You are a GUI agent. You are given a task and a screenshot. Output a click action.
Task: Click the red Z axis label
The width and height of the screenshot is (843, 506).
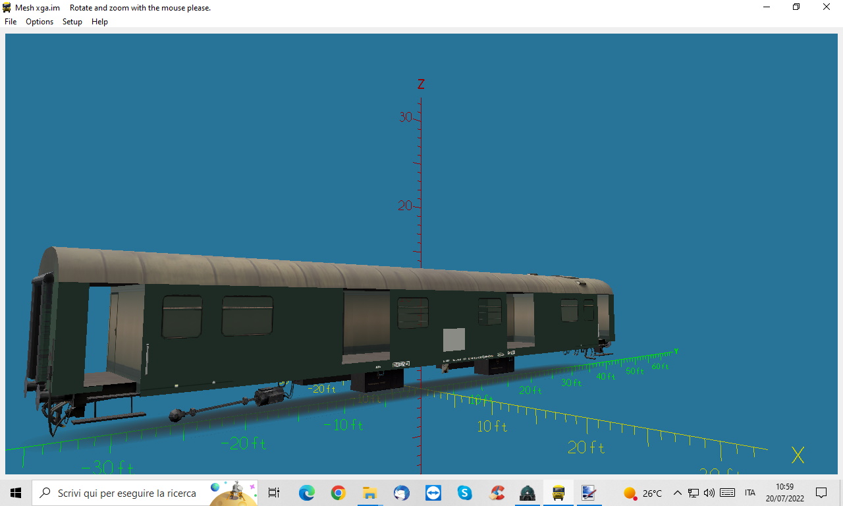click(421, 84)
